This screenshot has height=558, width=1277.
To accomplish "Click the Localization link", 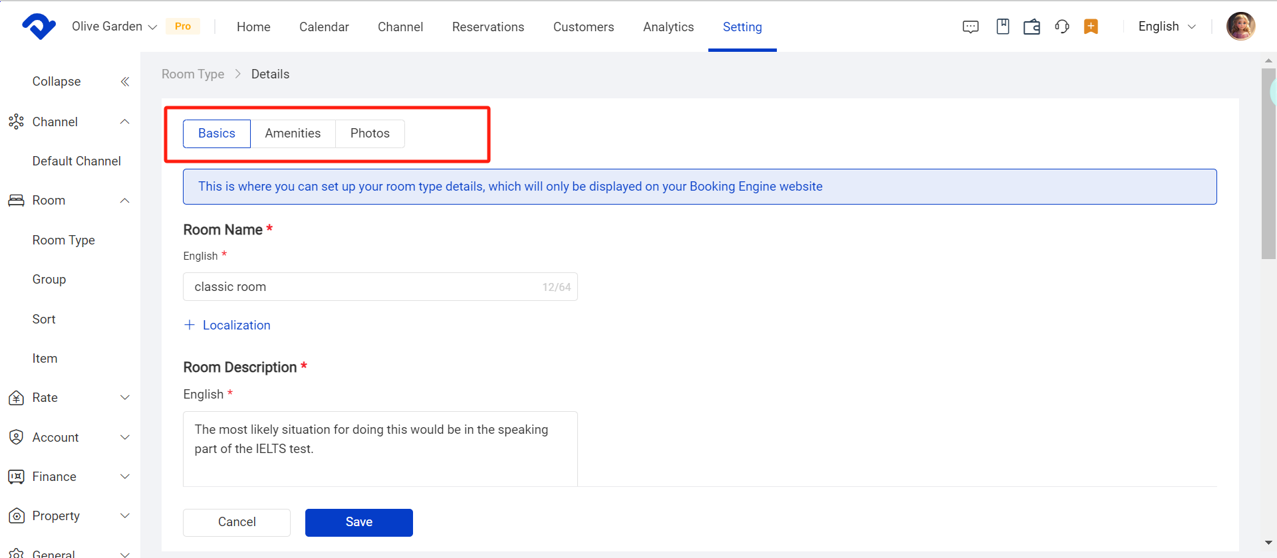I will tap(236, 325).
